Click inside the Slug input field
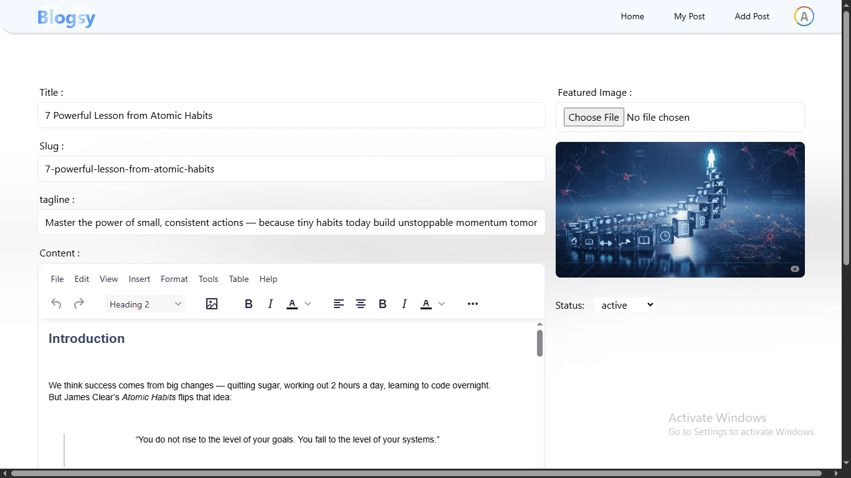851x478 pixels. tap(292, 169)
